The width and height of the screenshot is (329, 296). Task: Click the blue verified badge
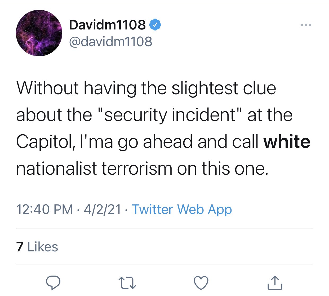pos(155,25)
